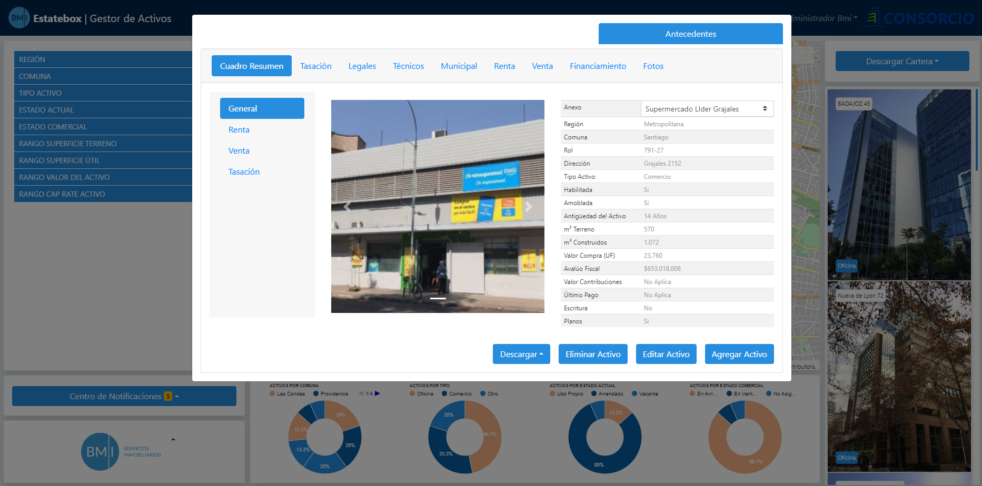
Task: Expand the RANGO SUPERFICIE ÚTIL filter
Action: pyautogui.click(x=103, y=160)
